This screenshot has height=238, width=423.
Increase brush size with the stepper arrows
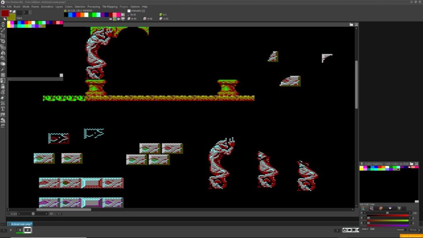[x=30, y=11]
